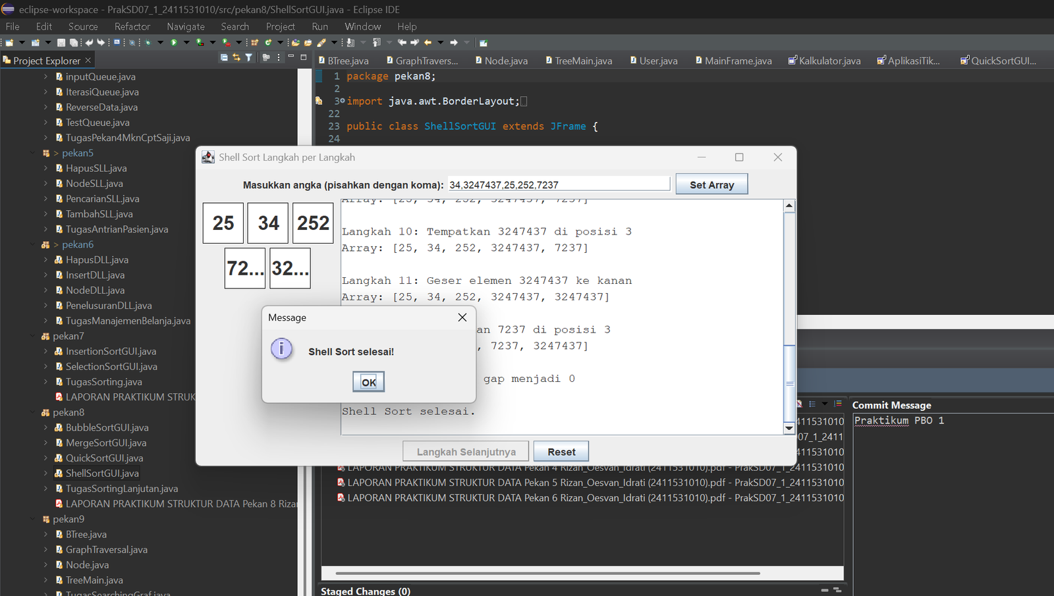Expand the BubbleSortGUI.java tree node

tap(45, 427)
